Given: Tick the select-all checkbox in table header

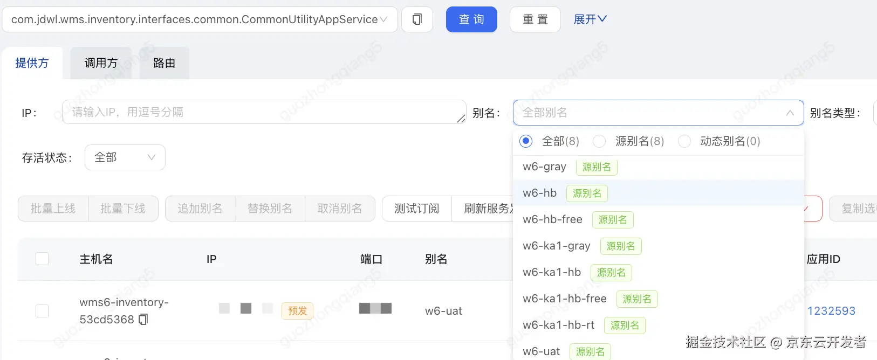Looking at the screenshot, I should click(x=42, y=259).
